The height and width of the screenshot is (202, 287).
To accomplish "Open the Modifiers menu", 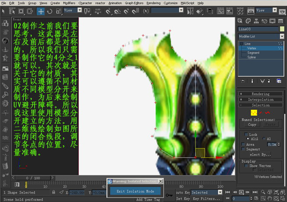I will point(69,3).
